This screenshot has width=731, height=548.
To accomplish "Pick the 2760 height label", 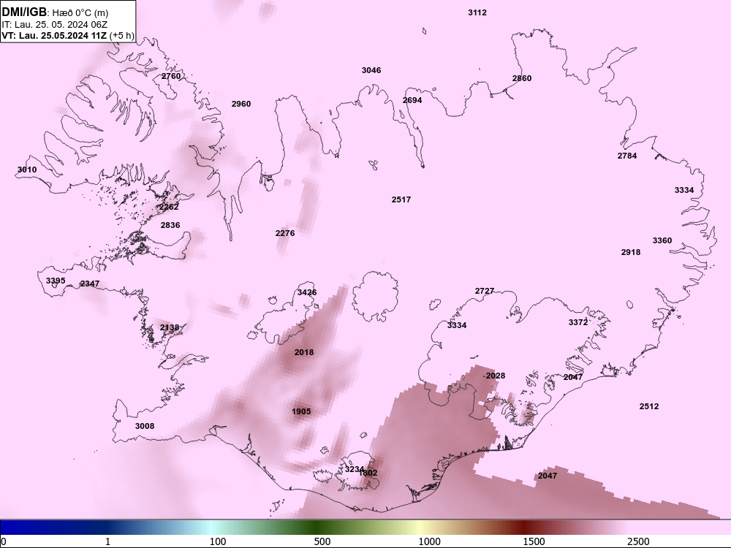I will point(171,76).
